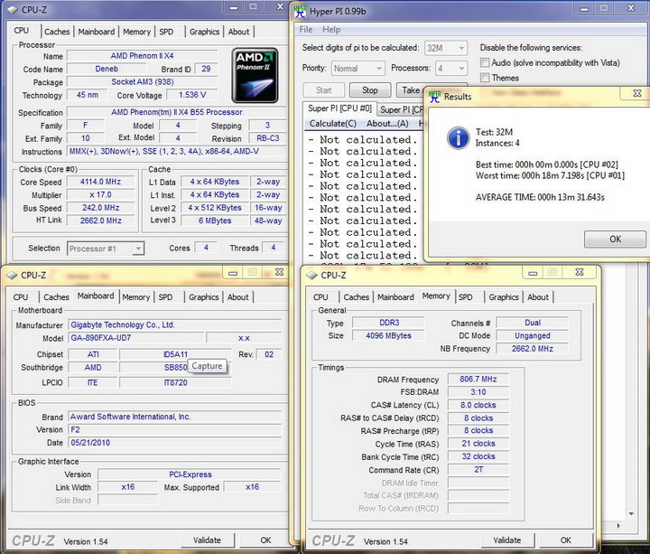
Task: Click OK in Mainboard CPU-Z window
Action: pos(265,540)
